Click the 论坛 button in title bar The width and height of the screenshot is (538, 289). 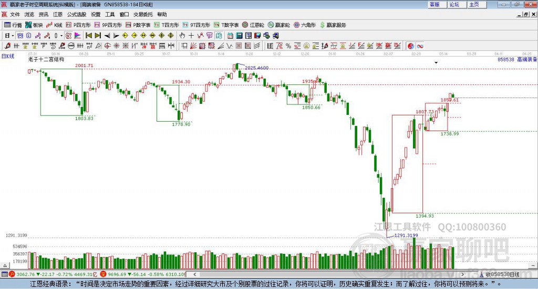coord(457,4)
